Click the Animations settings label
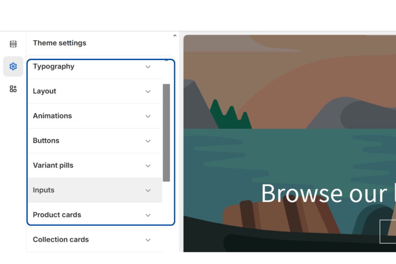This screenshot has height=264, width=396. (52, 116)
